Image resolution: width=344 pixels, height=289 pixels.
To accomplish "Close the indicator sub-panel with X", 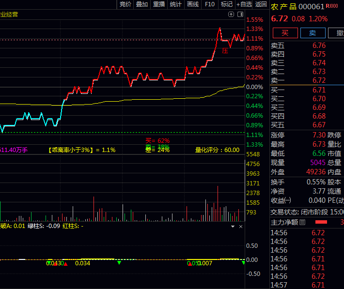I will tap(241, 227).
